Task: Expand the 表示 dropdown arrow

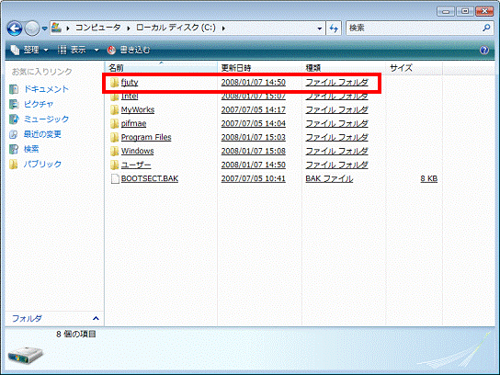Action: [x=97, y=50]
